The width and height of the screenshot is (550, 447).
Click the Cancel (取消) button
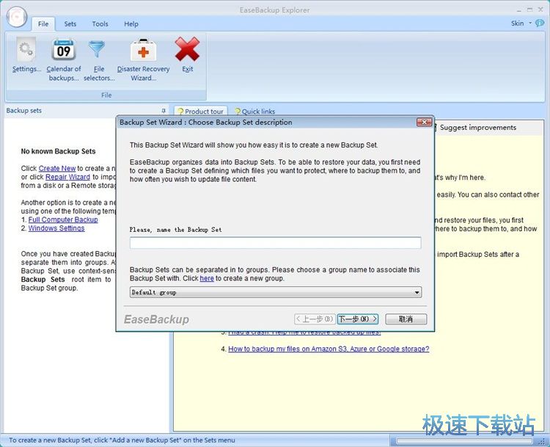click(x=406, y=319)
